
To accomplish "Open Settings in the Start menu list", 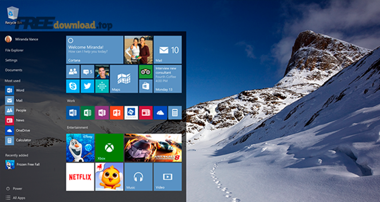I will point(11,60).
